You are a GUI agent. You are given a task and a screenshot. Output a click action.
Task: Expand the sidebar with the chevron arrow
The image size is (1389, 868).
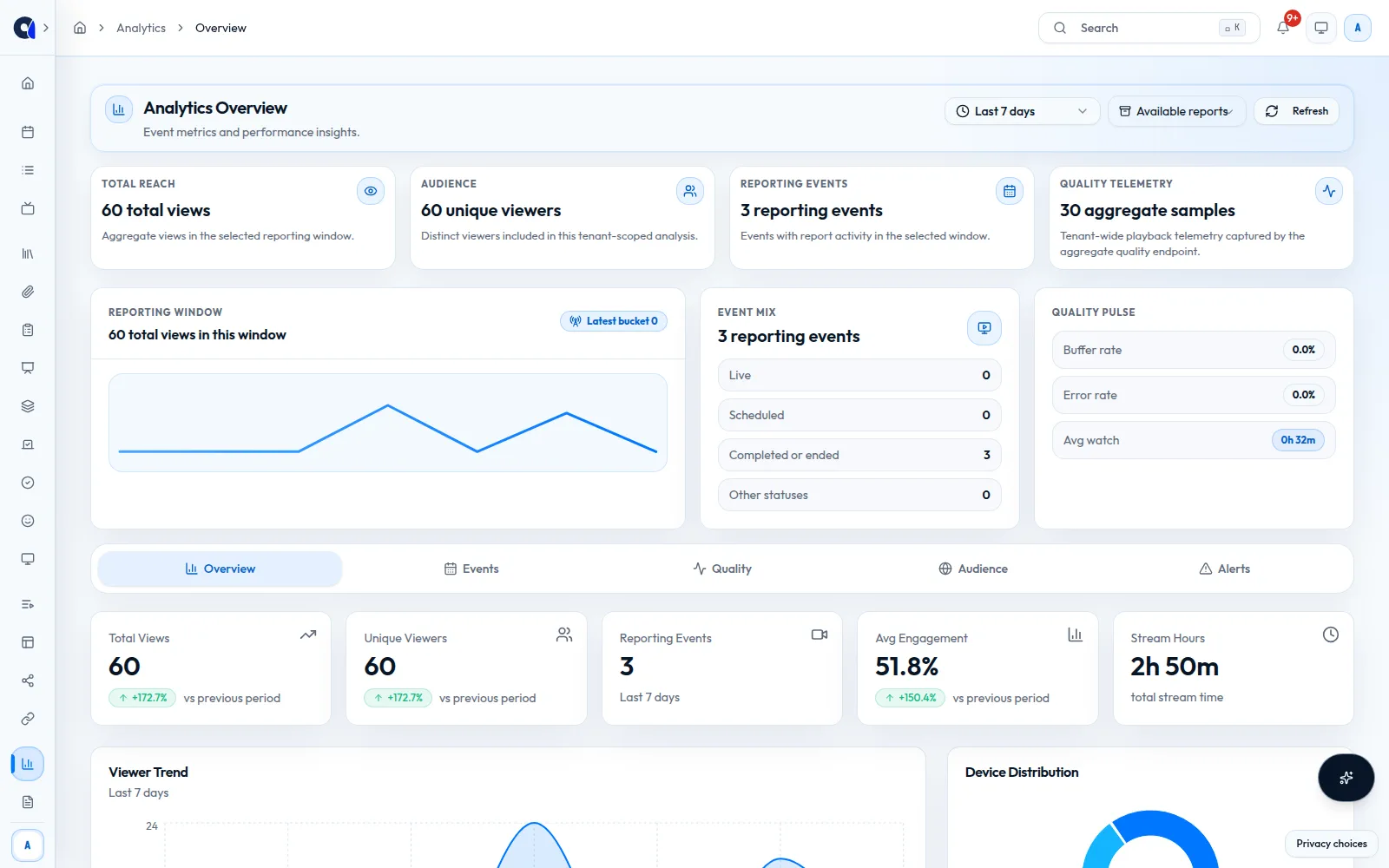(x=46, y=28)
